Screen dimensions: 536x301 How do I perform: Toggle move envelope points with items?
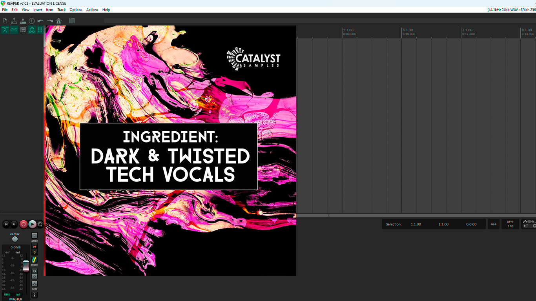[32, 30]
